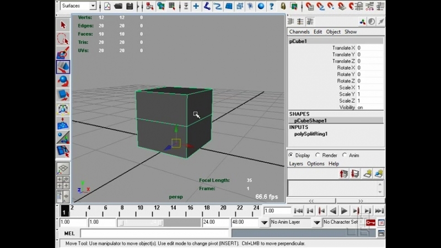441x248 pixels.
Task: Toggle the joints selection mask icon
Action: (207, 6)
